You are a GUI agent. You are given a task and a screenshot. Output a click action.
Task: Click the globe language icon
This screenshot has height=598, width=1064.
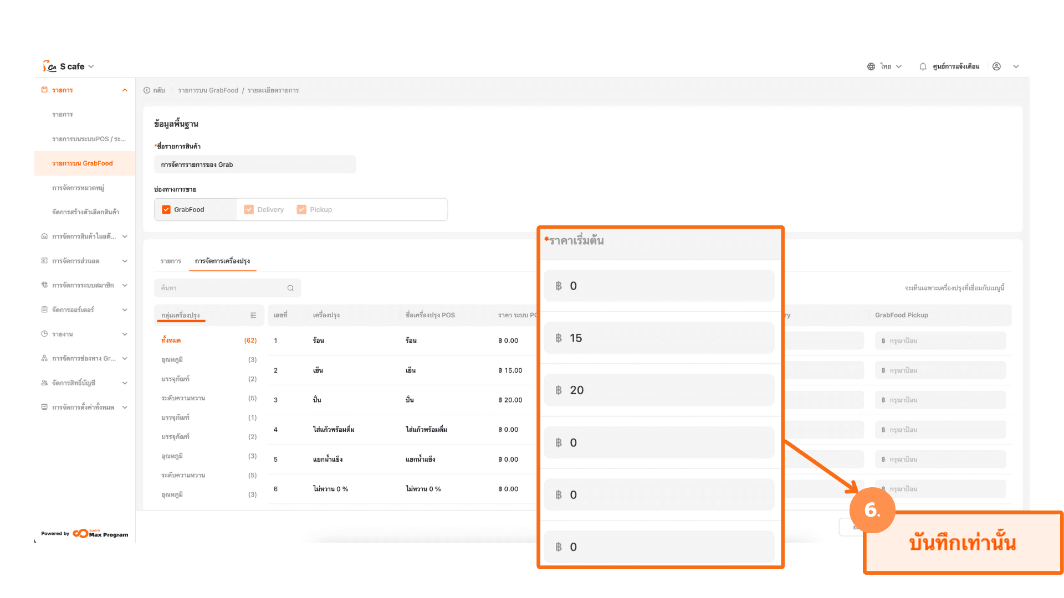[x=871, y=66]
